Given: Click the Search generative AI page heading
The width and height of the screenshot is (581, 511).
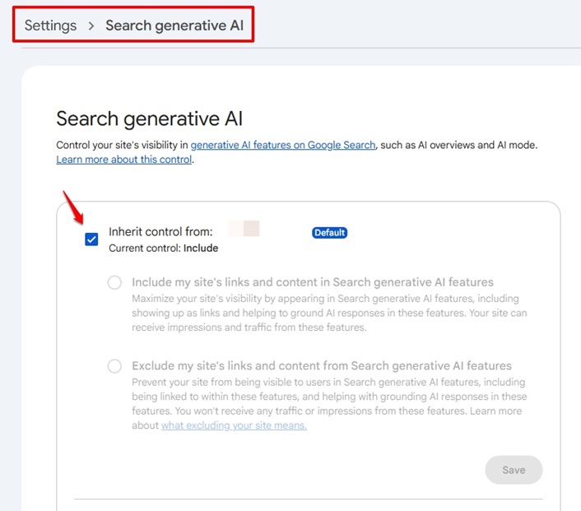Looking at the screenshot, I should [x=149, y=119].
